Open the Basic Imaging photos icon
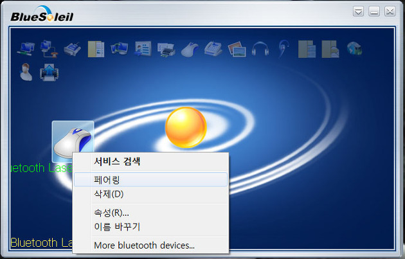The width and height of the screenshot is (405, 259). [237, 49]
